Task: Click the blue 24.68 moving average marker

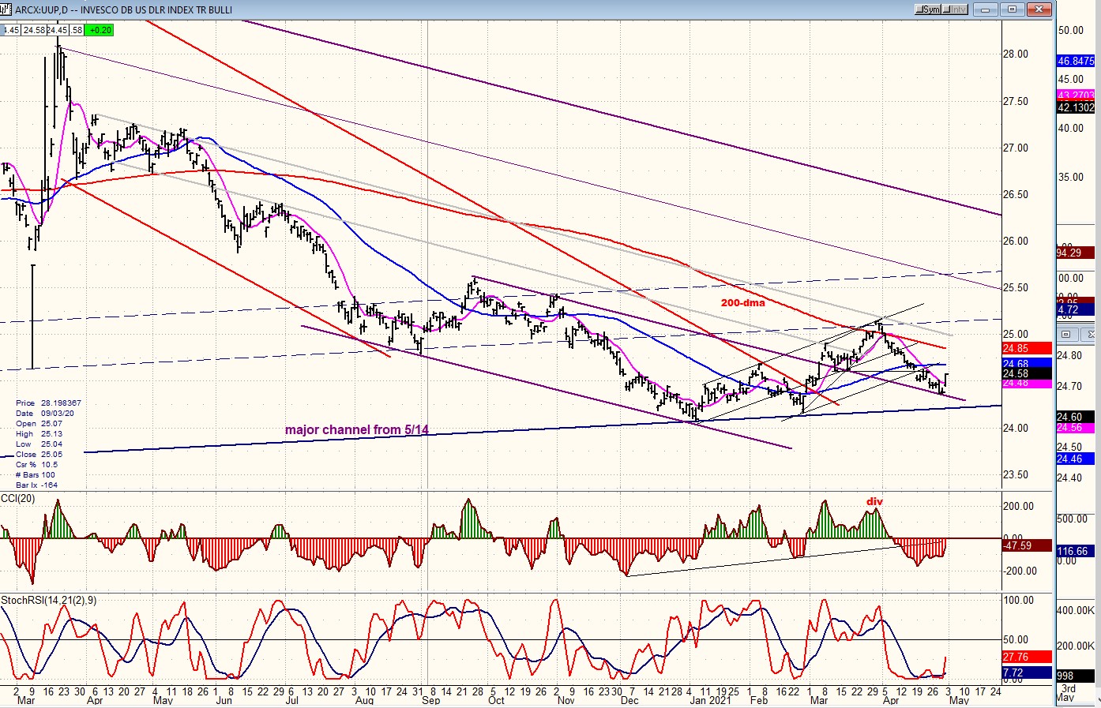Action: click(x=1027, y=364)
